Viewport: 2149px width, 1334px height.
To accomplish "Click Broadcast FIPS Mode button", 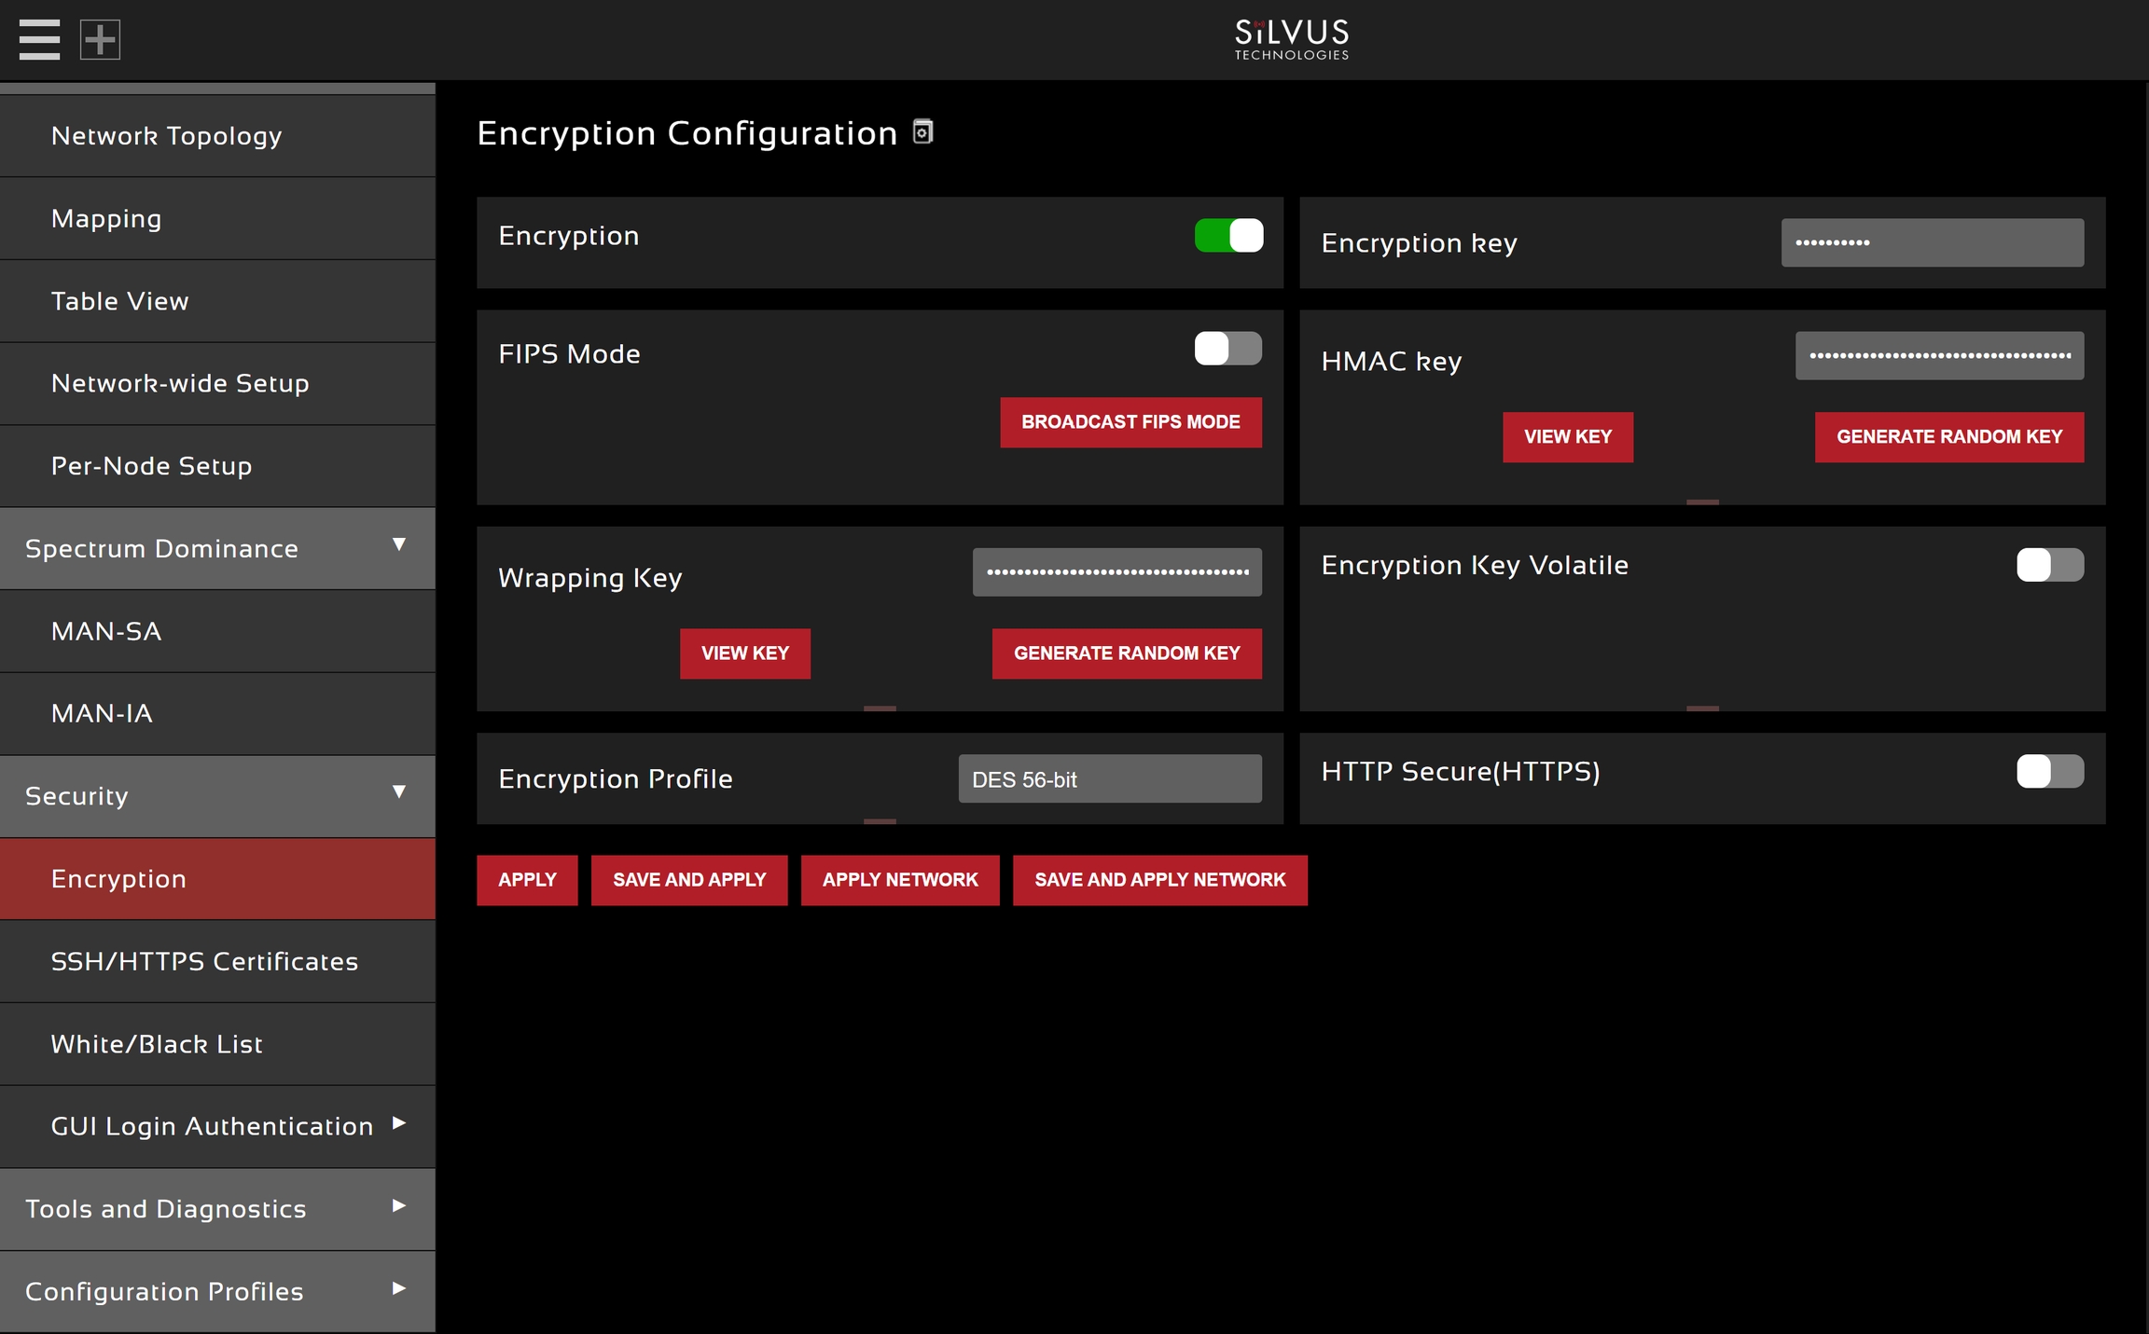I will click(x=1130, y=422).
